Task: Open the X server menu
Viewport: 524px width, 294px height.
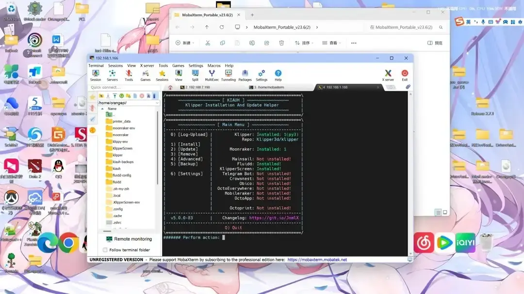Action: (147, 66)
